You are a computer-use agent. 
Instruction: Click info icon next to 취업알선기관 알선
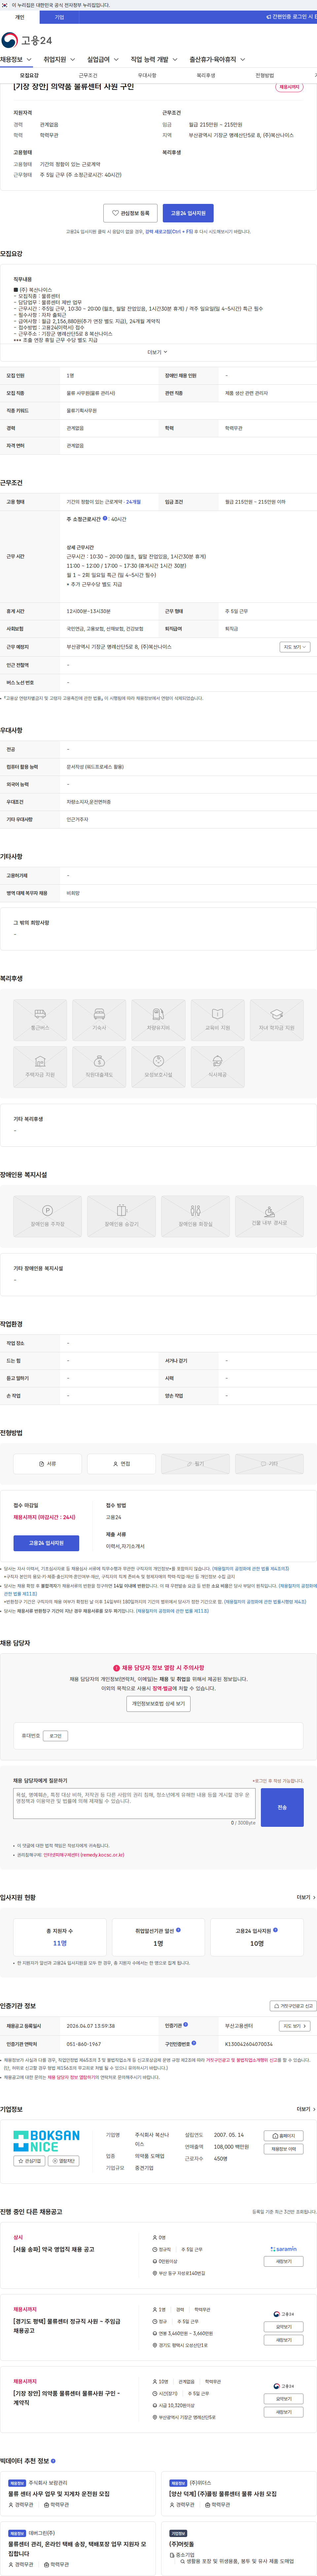click(178, 1930)
